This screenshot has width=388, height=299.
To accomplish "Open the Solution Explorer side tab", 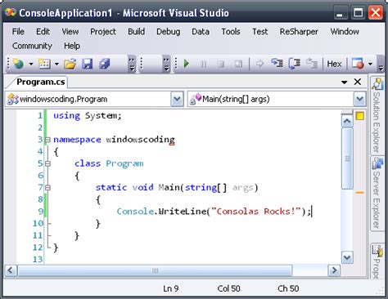I will 377,116.
